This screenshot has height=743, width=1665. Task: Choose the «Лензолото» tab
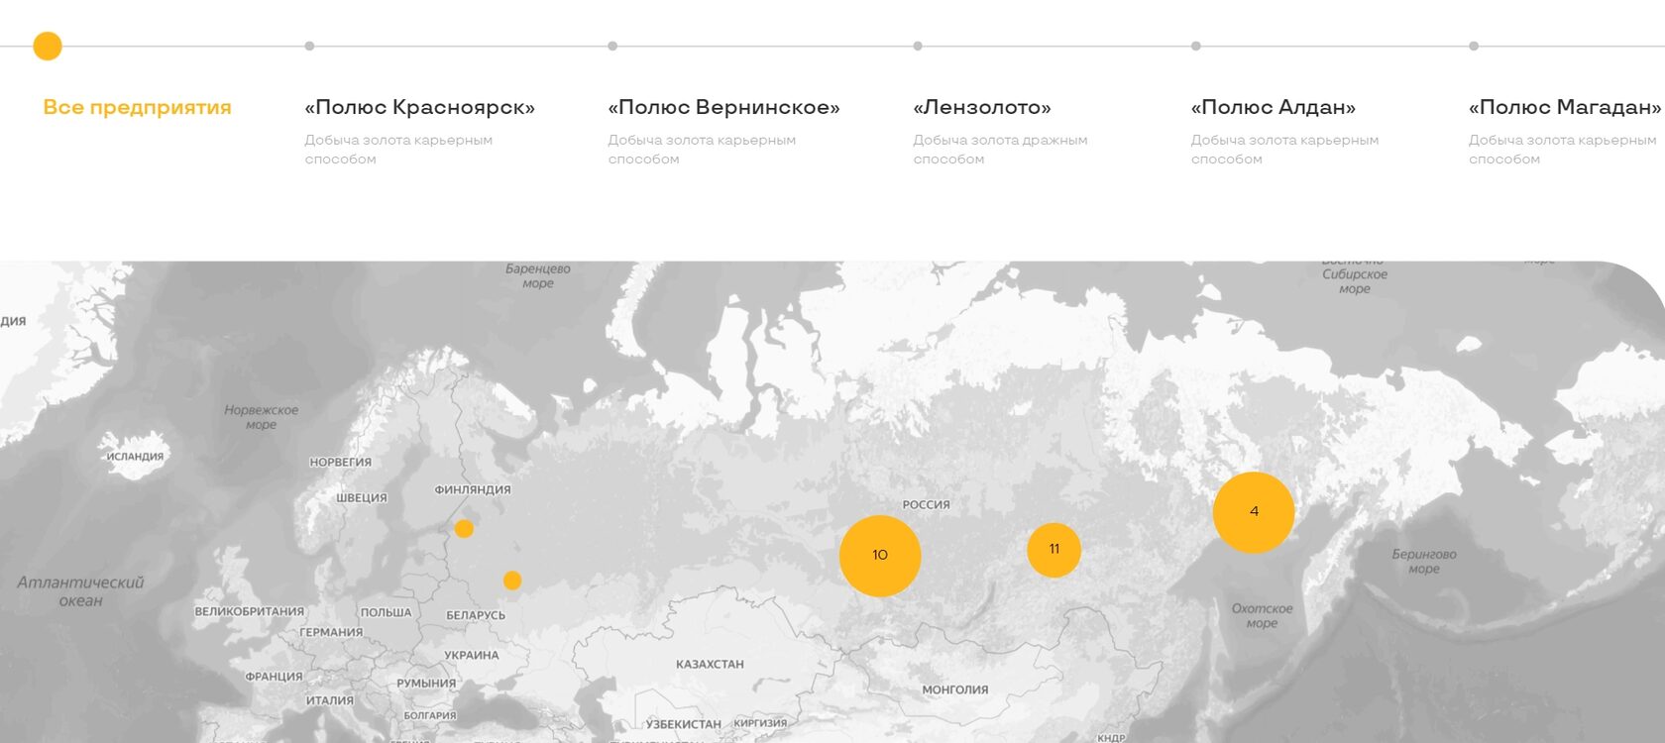(982, 107)
